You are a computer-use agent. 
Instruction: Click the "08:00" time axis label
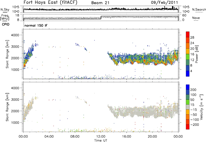[75, 137]
